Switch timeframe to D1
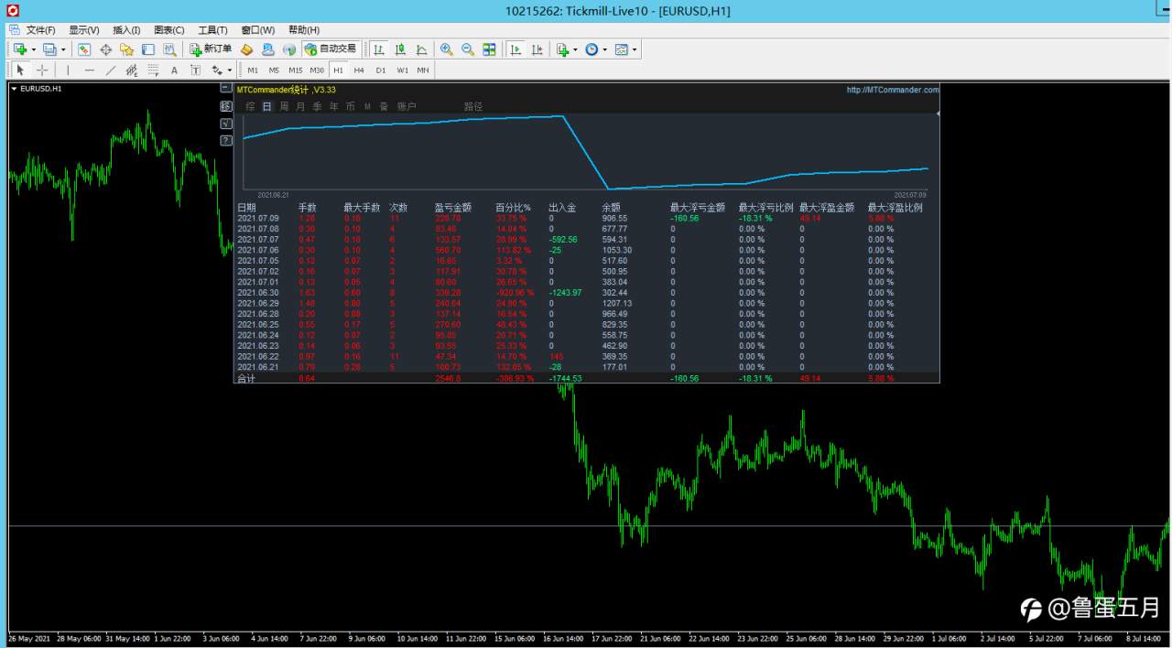This screenshot has width=1172, height=648. click(x=381, y=70)
